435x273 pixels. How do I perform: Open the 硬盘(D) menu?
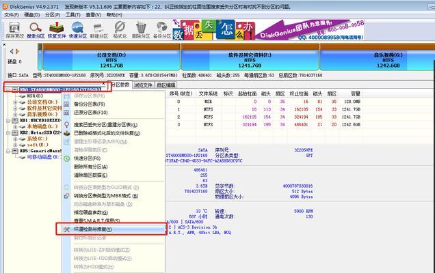pos(32,15)
